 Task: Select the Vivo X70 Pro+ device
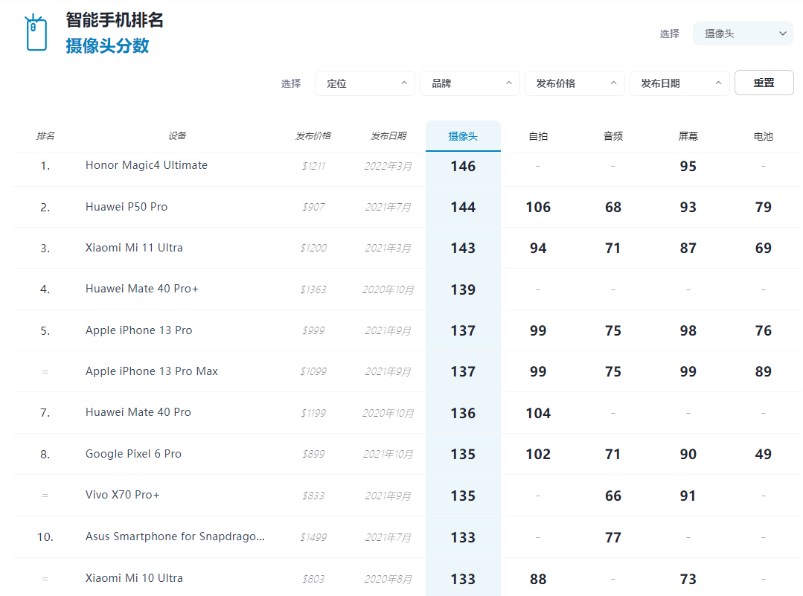pyautogui.click(x=123, y=494)
